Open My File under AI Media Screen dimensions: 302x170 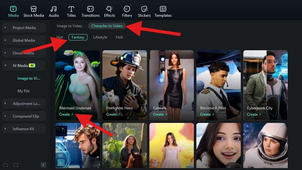(23, 91)
